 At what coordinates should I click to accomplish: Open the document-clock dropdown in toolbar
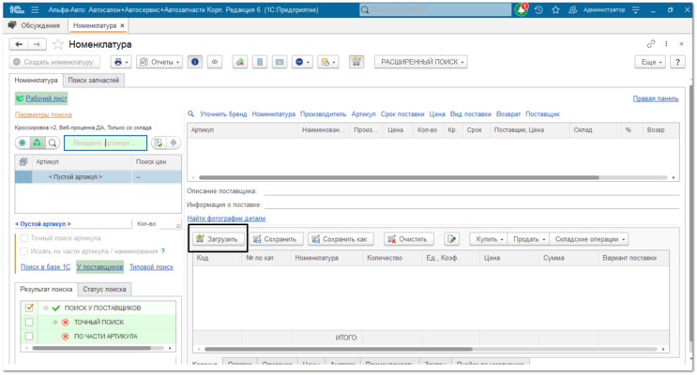click(328, 62)
